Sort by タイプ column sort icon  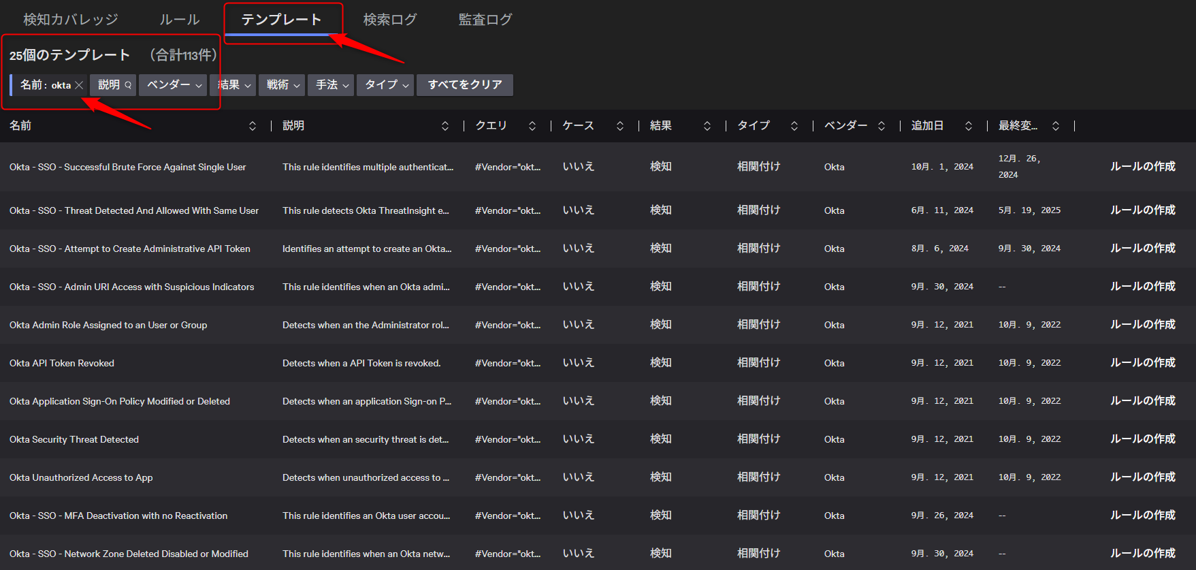(794, 126)
